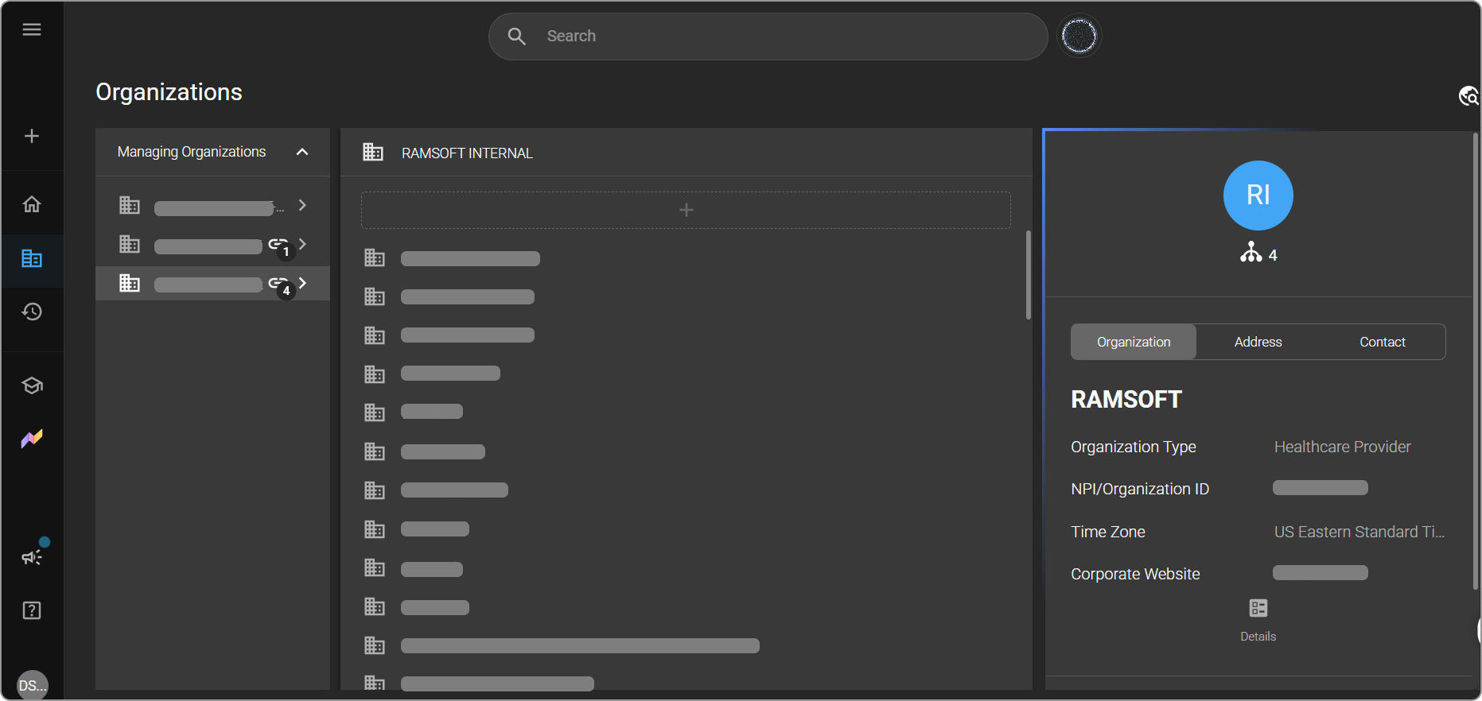Click the Managing Organizations header text
This screenshot has width=1482, height=701.
192,152
